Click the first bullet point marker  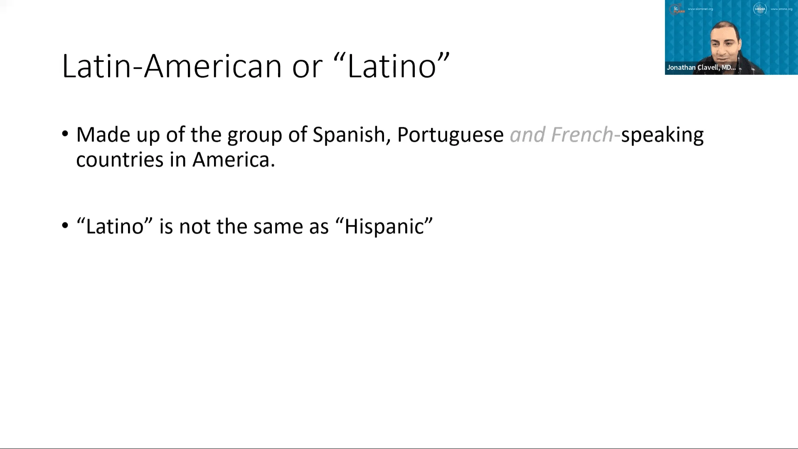[x=65, y=134]
